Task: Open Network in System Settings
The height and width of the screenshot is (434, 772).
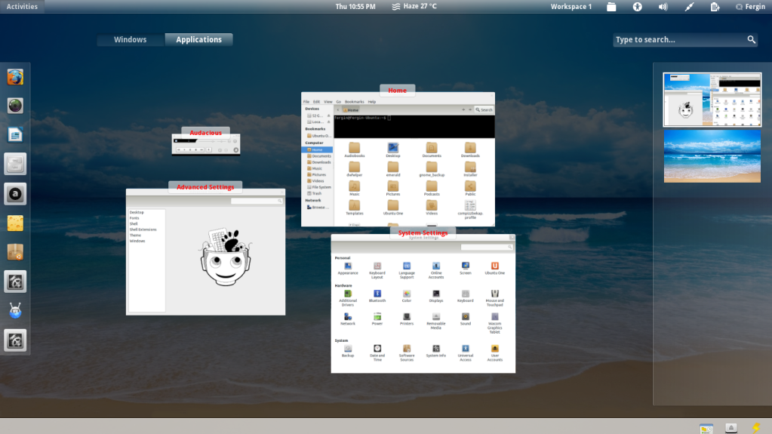Action: (x=348, y=319)
